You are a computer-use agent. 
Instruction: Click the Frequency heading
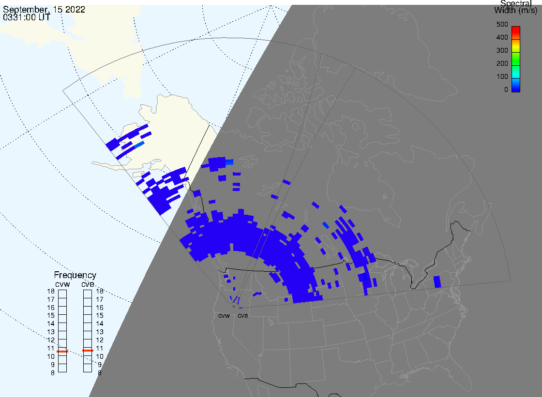coord(75,275)
